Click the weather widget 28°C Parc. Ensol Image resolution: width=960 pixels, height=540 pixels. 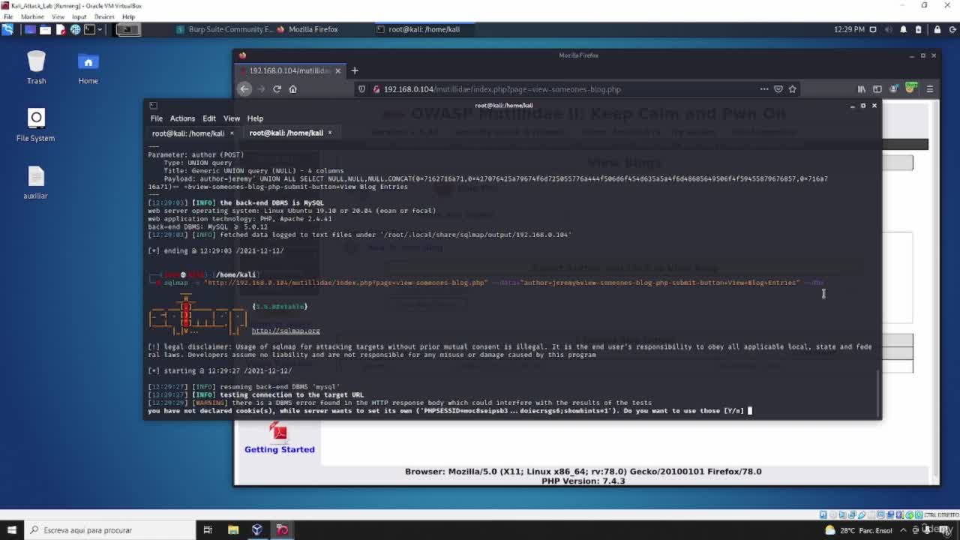click(x=859, y=530)
